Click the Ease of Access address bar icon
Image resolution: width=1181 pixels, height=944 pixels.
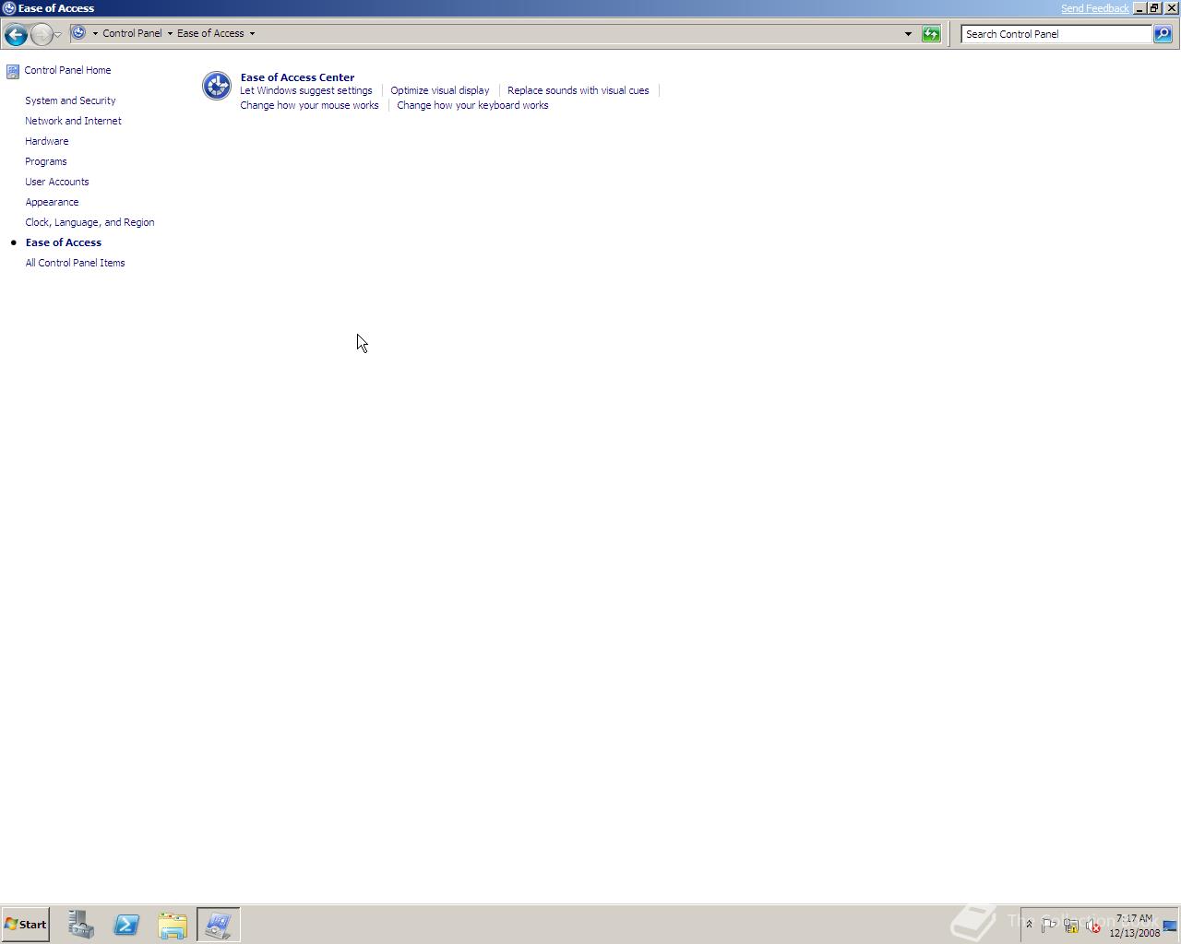(79, 33)
